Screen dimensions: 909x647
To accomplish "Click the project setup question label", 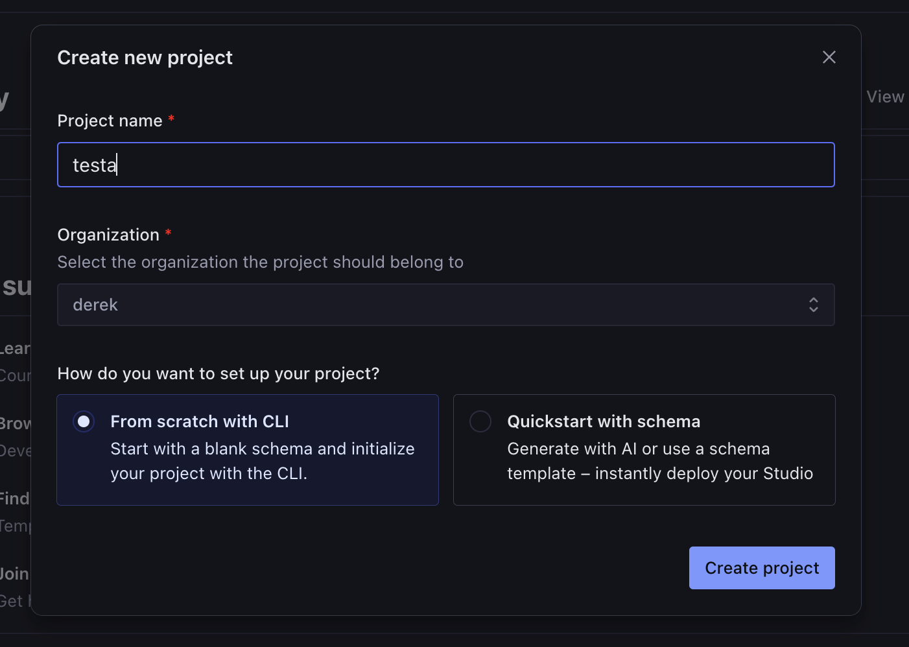I will click(218, 373).
